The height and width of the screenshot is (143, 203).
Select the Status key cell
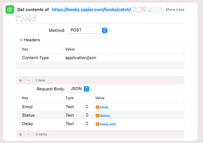(x=28, y=115)
